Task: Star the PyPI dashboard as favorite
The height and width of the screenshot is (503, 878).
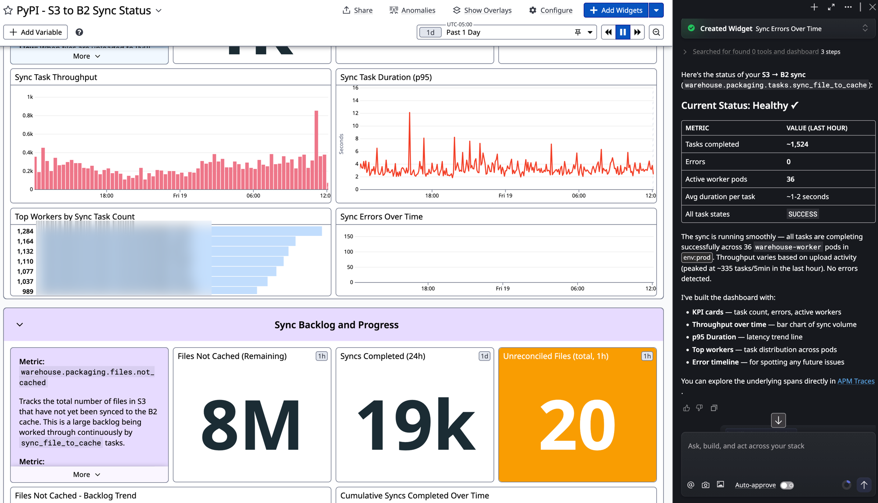Action: pos(8,10)
